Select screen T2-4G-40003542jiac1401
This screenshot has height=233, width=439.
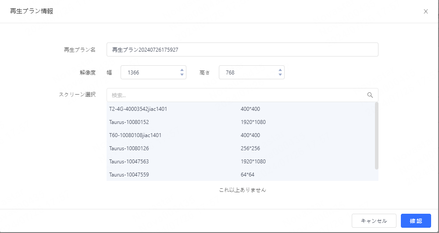(x=138, y=109)
